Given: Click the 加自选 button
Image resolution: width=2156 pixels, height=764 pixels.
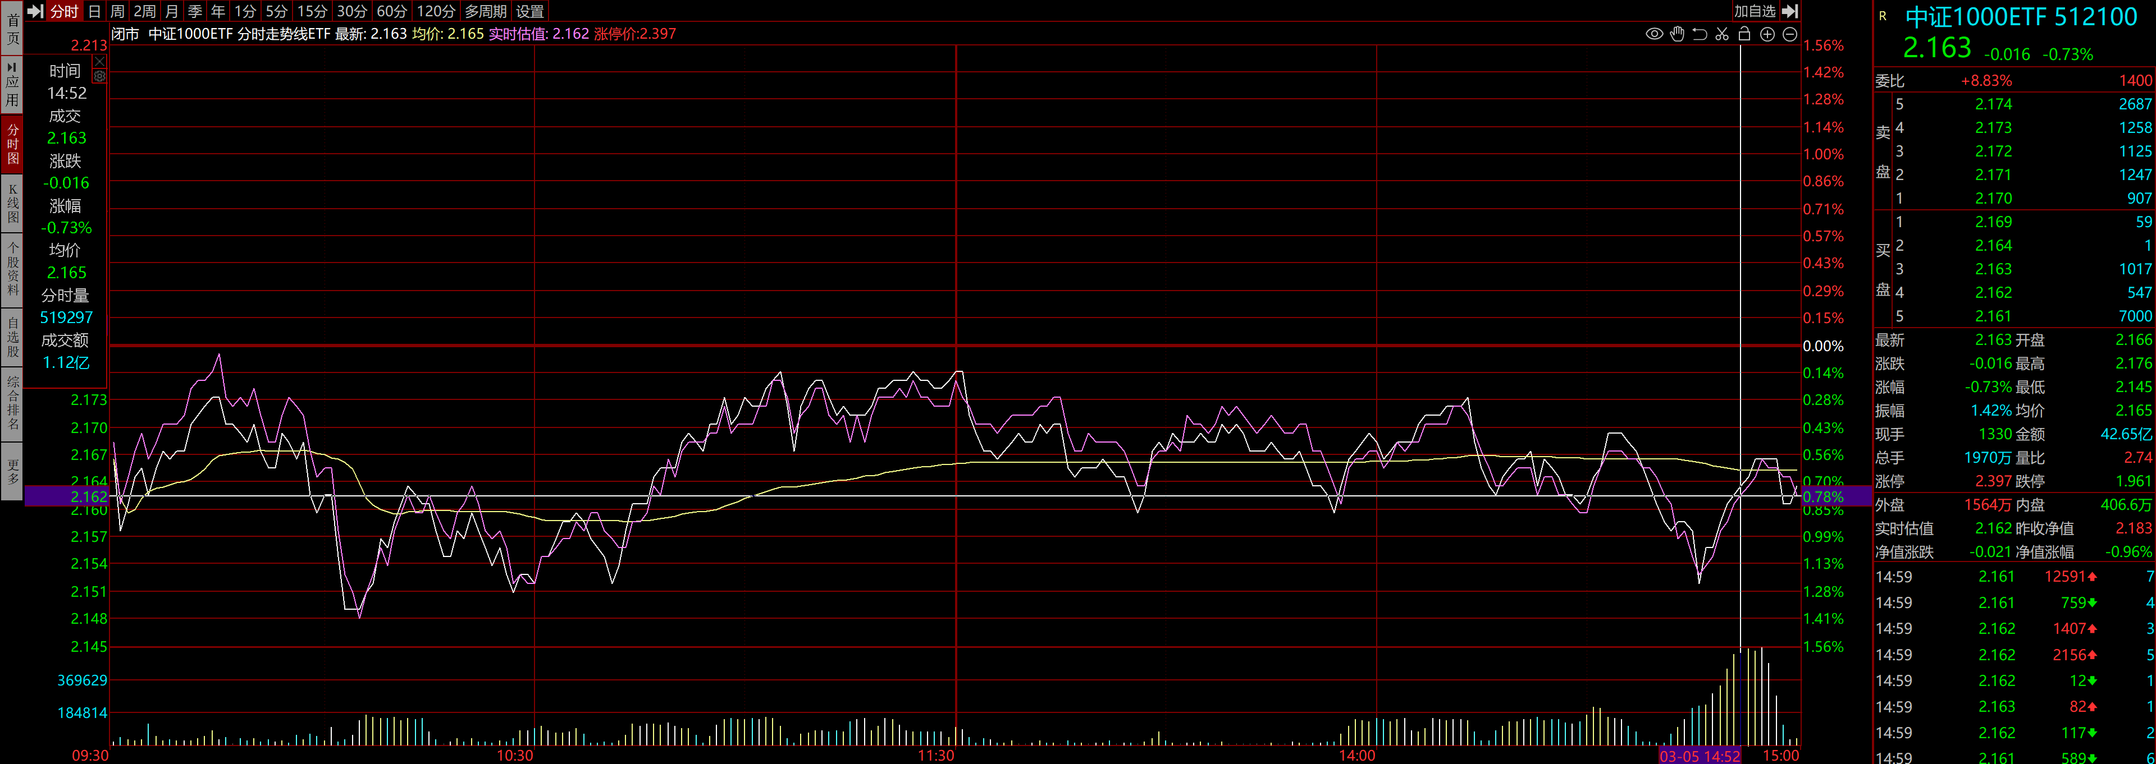Looking at the screenshot, I should (x=1754, y=11).
